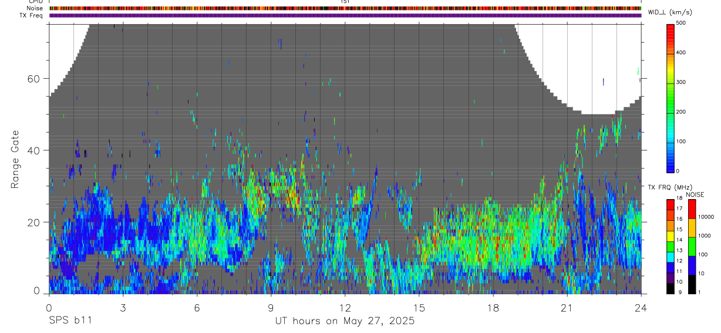Click the 200 tick on the WID colorbar
Viewport: 721px width, 333px height.
[x=682, y=112]
